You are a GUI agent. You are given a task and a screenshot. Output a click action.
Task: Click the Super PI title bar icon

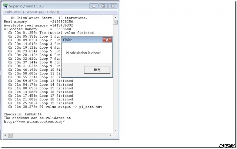[x=6, y=6]
